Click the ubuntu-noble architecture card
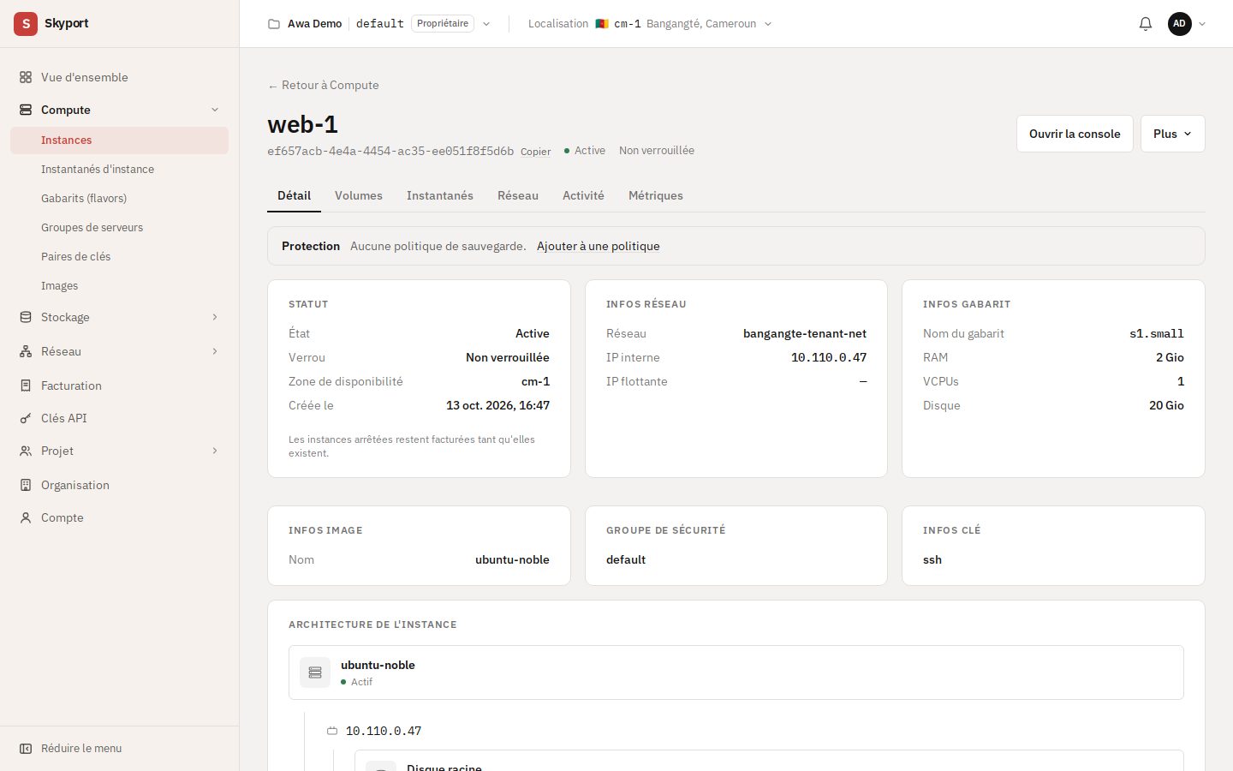Image resolution: width=1233 pixels, height=771 pixels. [x=736, y=672]
